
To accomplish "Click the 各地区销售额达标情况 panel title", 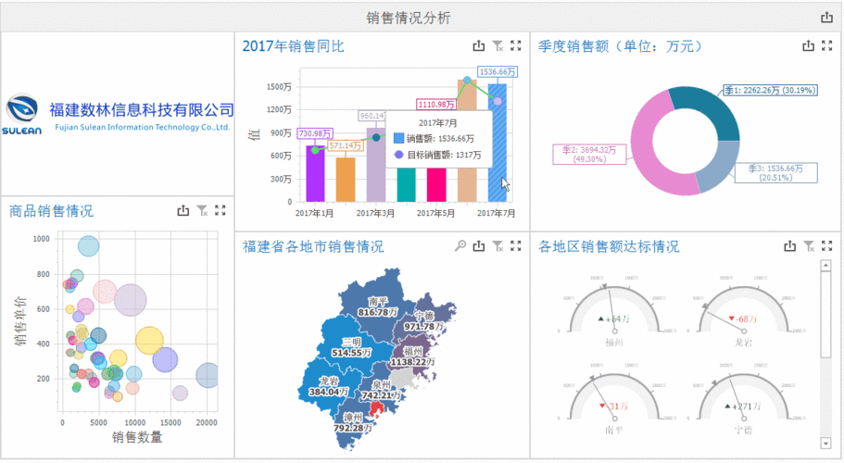I will tap(609, 246).
